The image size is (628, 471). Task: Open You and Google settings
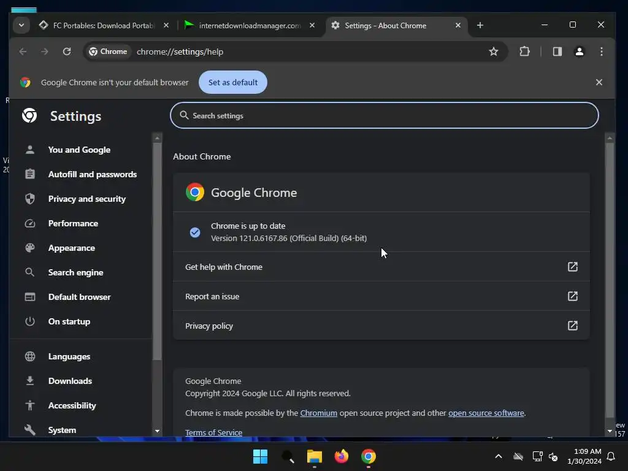80,150
